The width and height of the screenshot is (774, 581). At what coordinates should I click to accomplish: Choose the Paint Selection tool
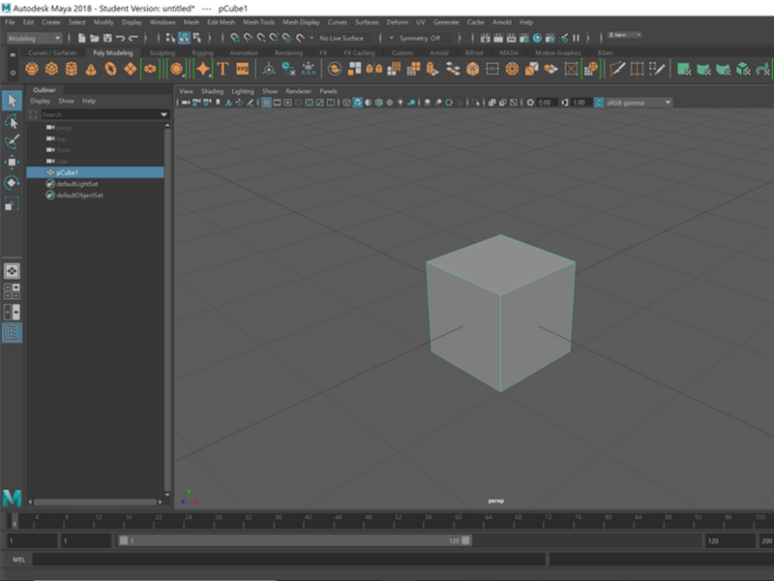12,141
